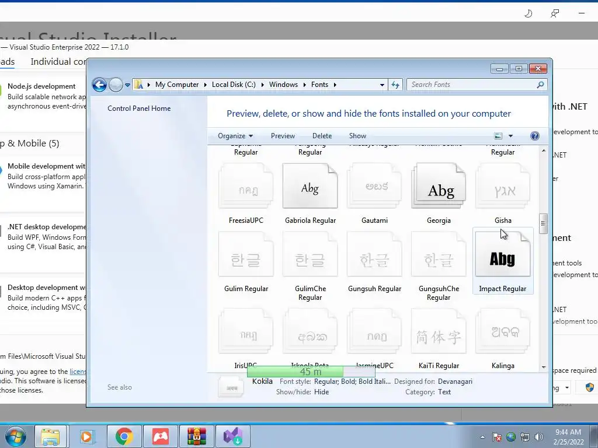Click the search magnifier icon

[540, 85]
